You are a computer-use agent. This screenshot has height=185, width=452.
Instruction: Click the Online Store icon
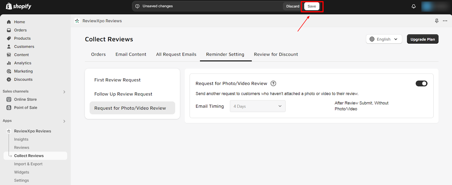click(x=9, y=99)
